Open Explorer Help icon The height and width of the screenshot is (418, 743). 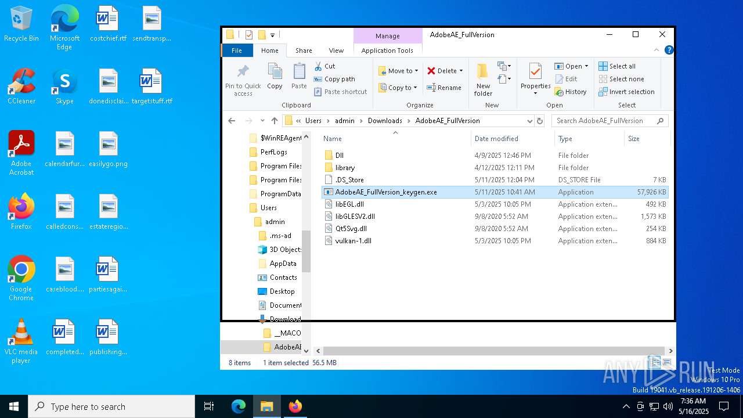[669, 51]
